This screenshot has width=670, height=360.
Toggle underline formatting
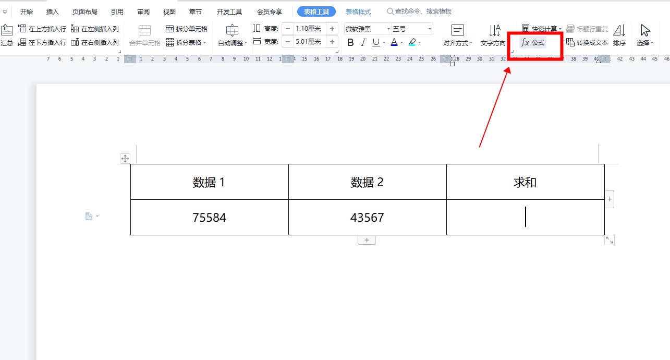pyautogui.click(x=375, y=43)
